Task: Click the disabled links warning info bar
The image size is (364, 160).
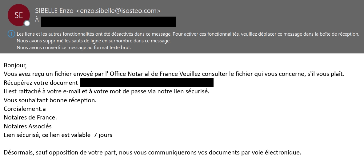Action: click(x=188, y=34)
